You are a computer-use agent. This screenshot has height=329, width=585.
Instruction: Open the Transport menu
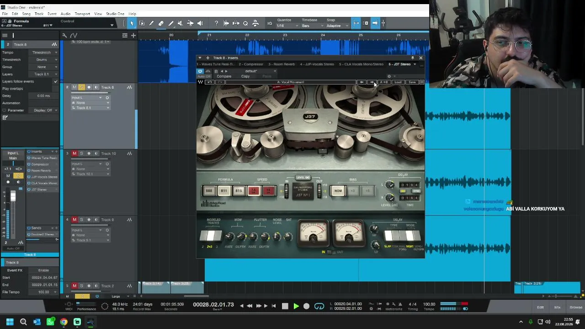pyautogui.click(x=82, y=14)
